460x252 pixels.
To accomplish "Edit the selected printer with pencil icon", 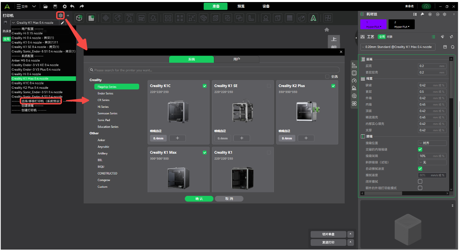I will tap(62, 23).
